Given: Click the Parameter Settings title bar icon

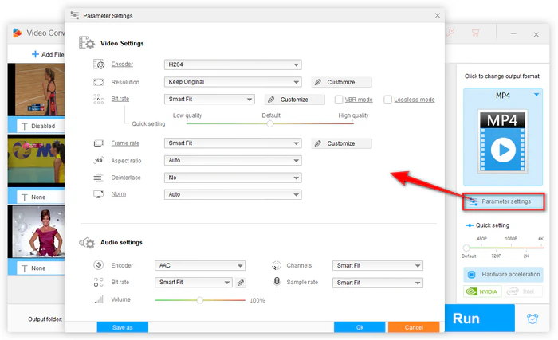Looking at the screenshot, I should (75, 15).
